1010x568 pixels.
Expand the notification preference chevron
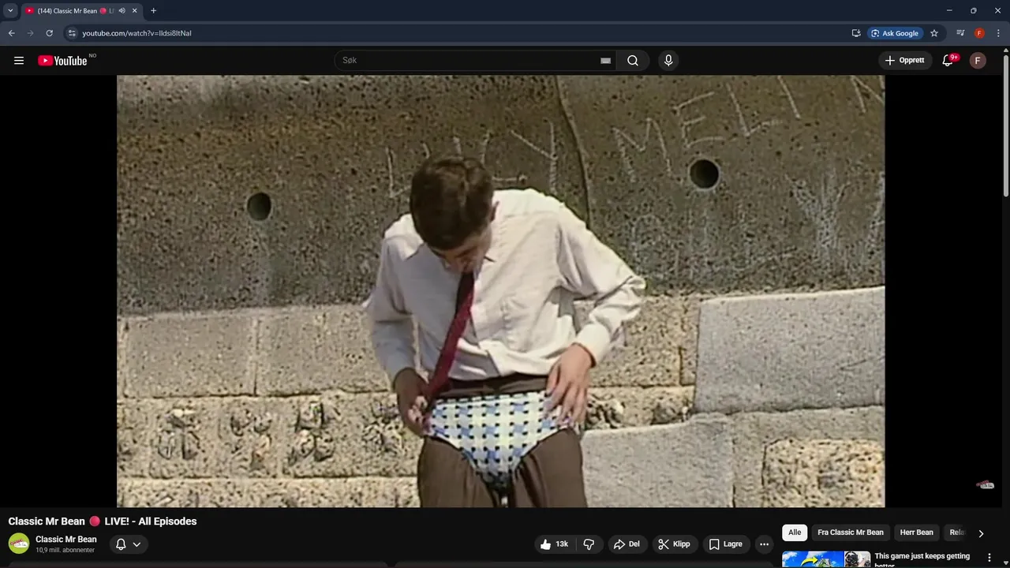pyautogui.click(x=137, y=544)
